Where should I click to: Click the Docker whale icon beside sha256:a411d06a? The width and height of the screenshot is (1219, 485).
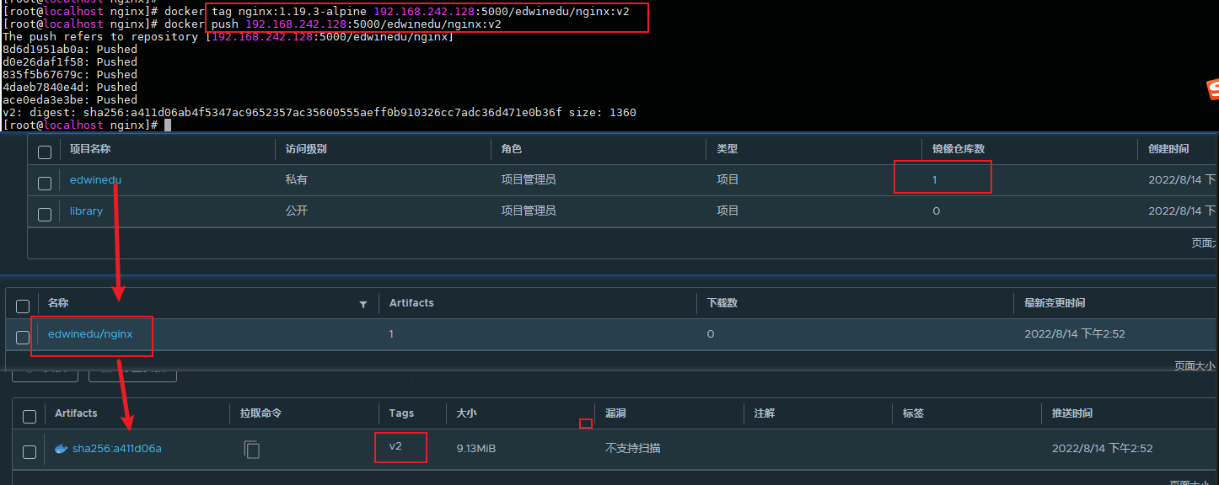point(61,449)
